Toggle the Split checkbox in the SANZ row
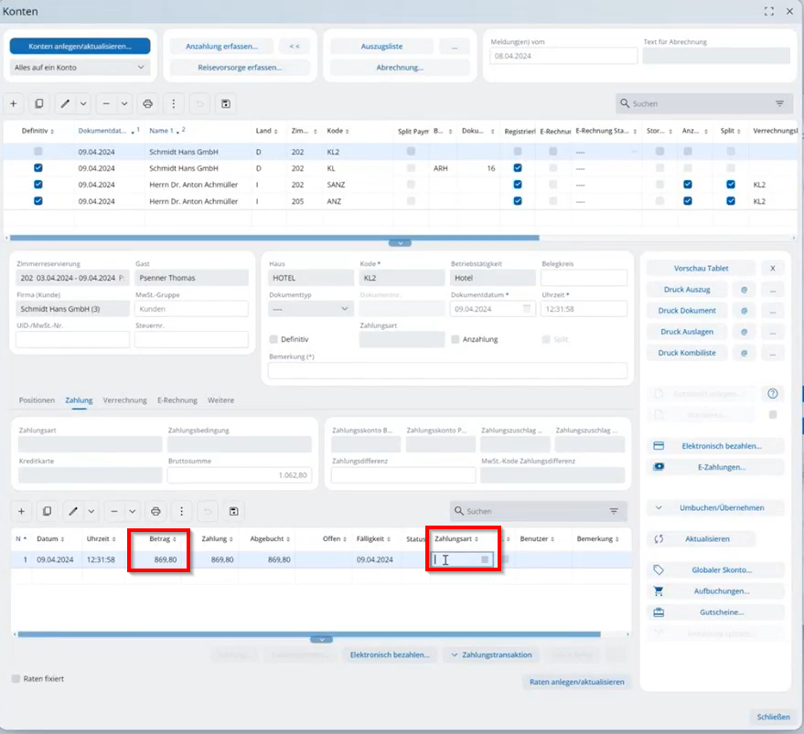 pyautogui.click(x=731, y=184)
